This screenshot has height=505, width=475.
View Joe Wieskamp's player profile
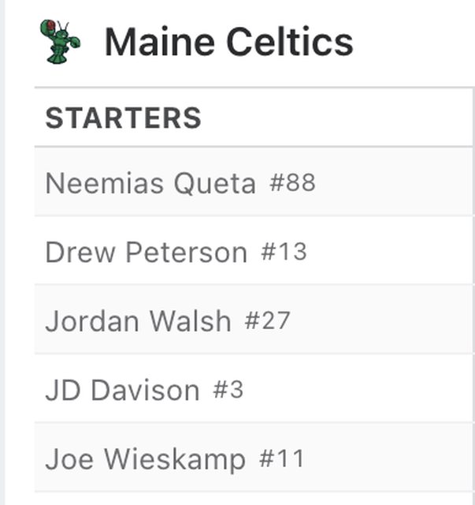(145, 459)
